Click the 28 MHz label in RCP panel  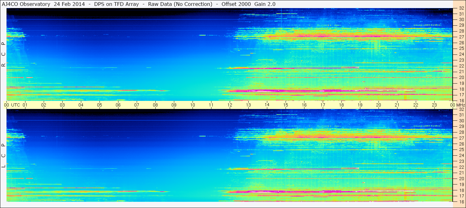click(x=461, y=31)
